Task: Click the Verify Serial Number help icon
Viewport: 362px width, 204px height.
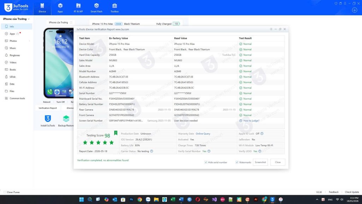Action: [x=209, y=151]
